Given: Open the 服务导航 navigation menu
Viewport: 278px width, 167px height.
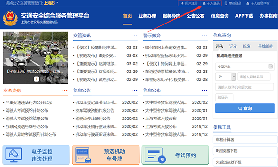Looking at the screenshot, I should pos(171,16).
